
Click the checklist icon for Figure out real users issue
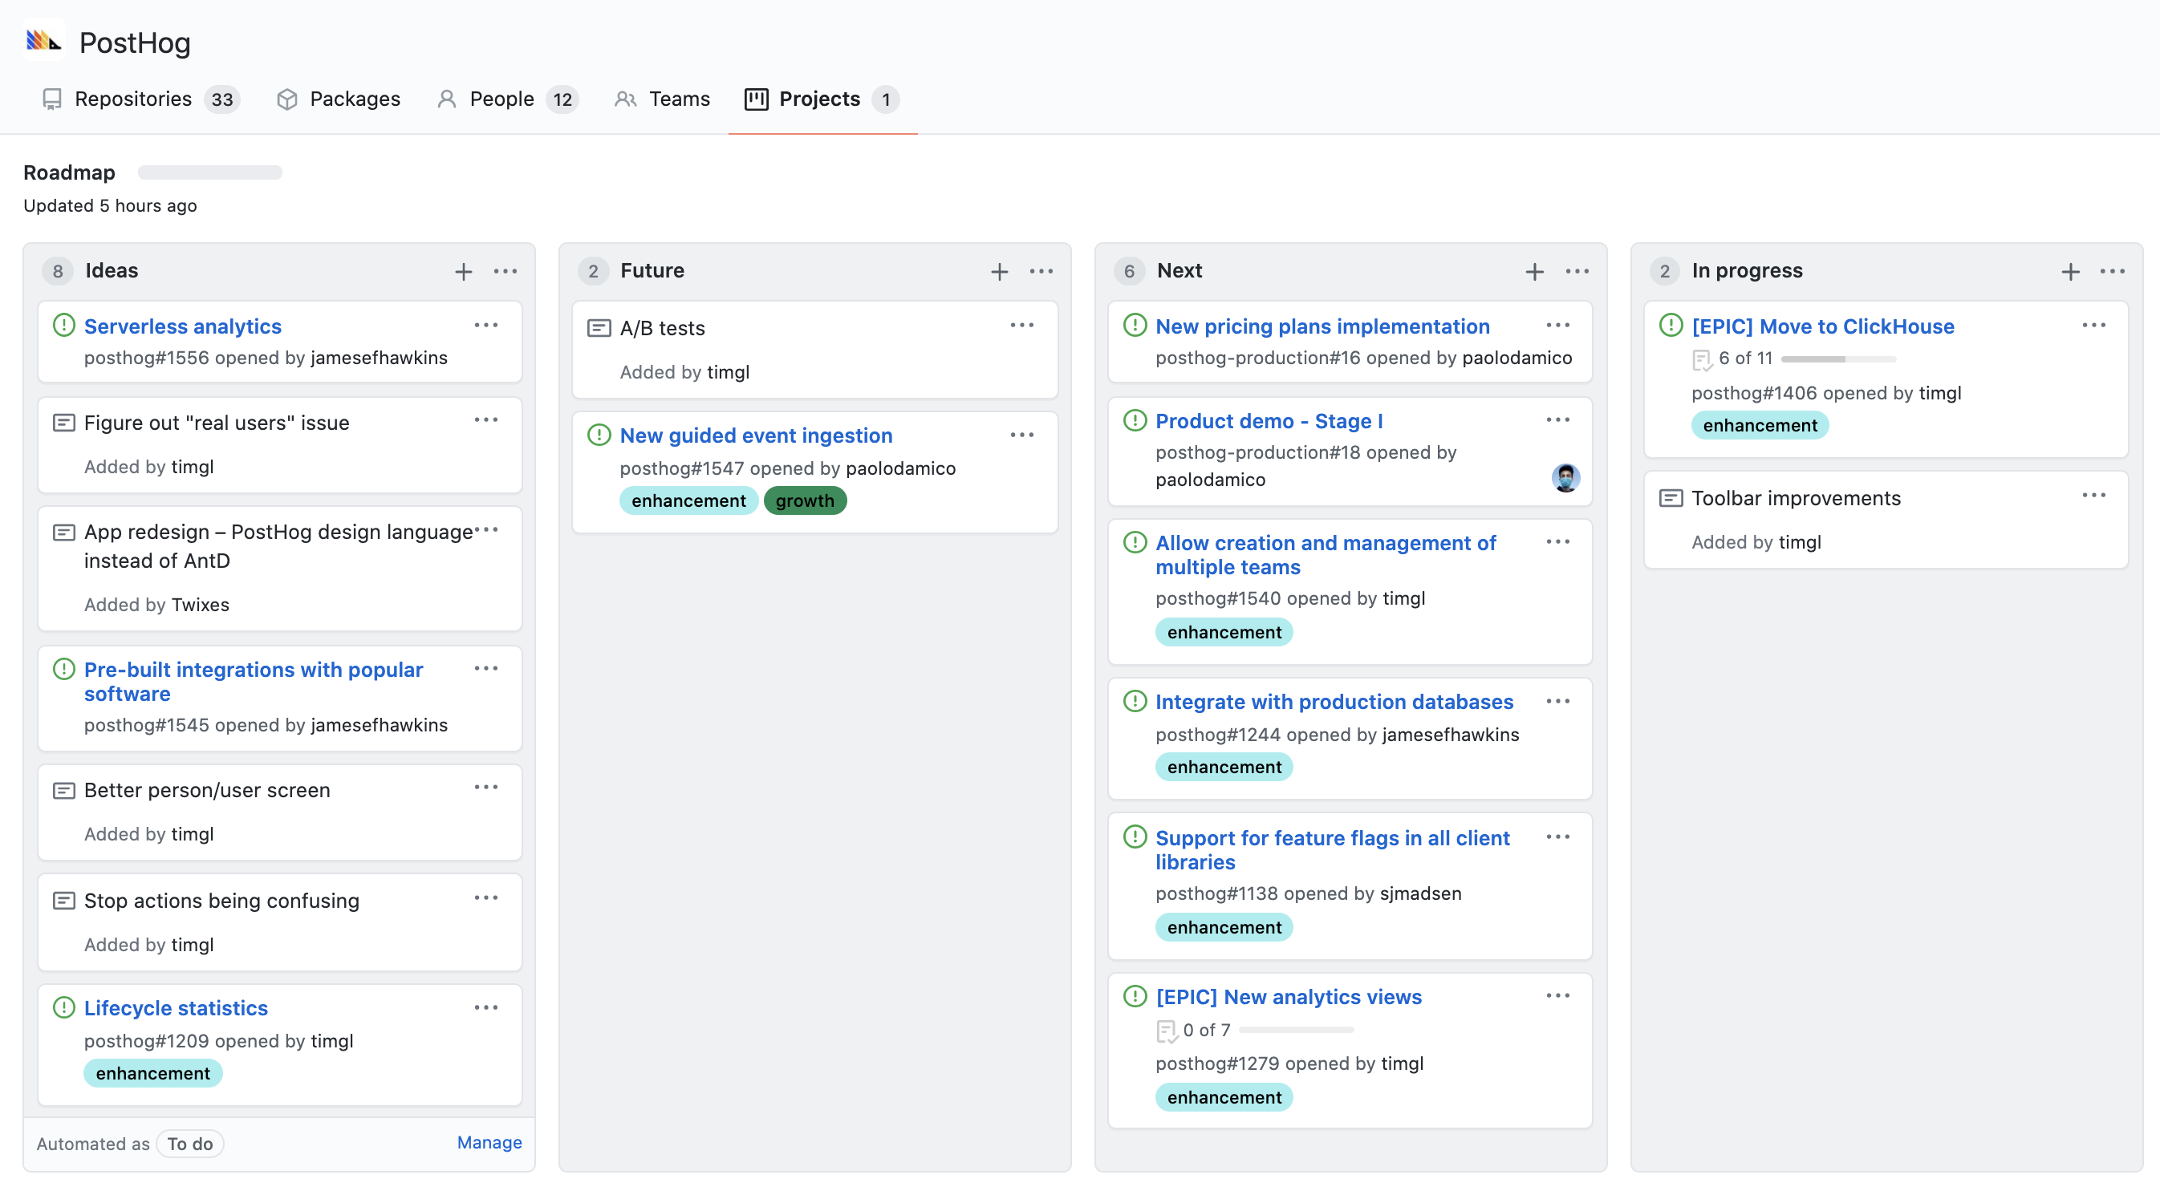tap(63, 423)
